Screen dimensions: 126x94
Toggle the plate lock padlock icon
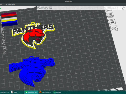tap(112, 22)
